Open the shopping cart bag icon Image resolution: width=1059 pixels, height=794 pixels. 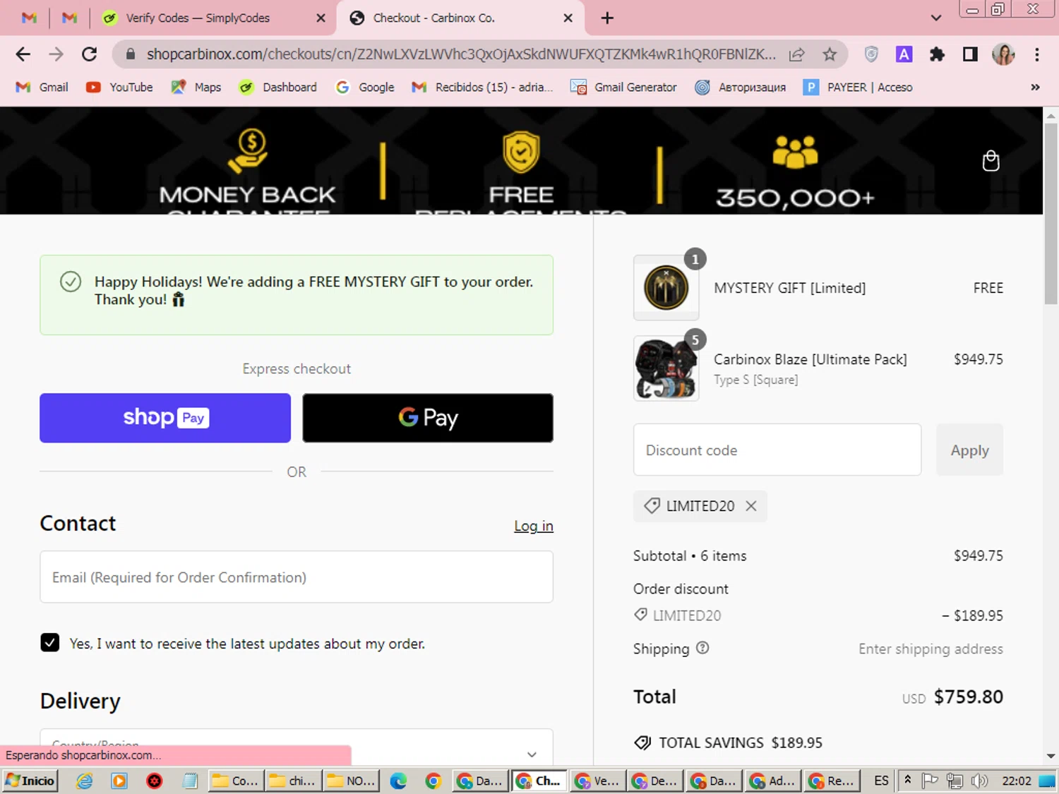click(x=991, y=161)
